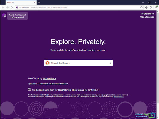
Task: Open Sign up for Tor News link
Action: point(88,90)
